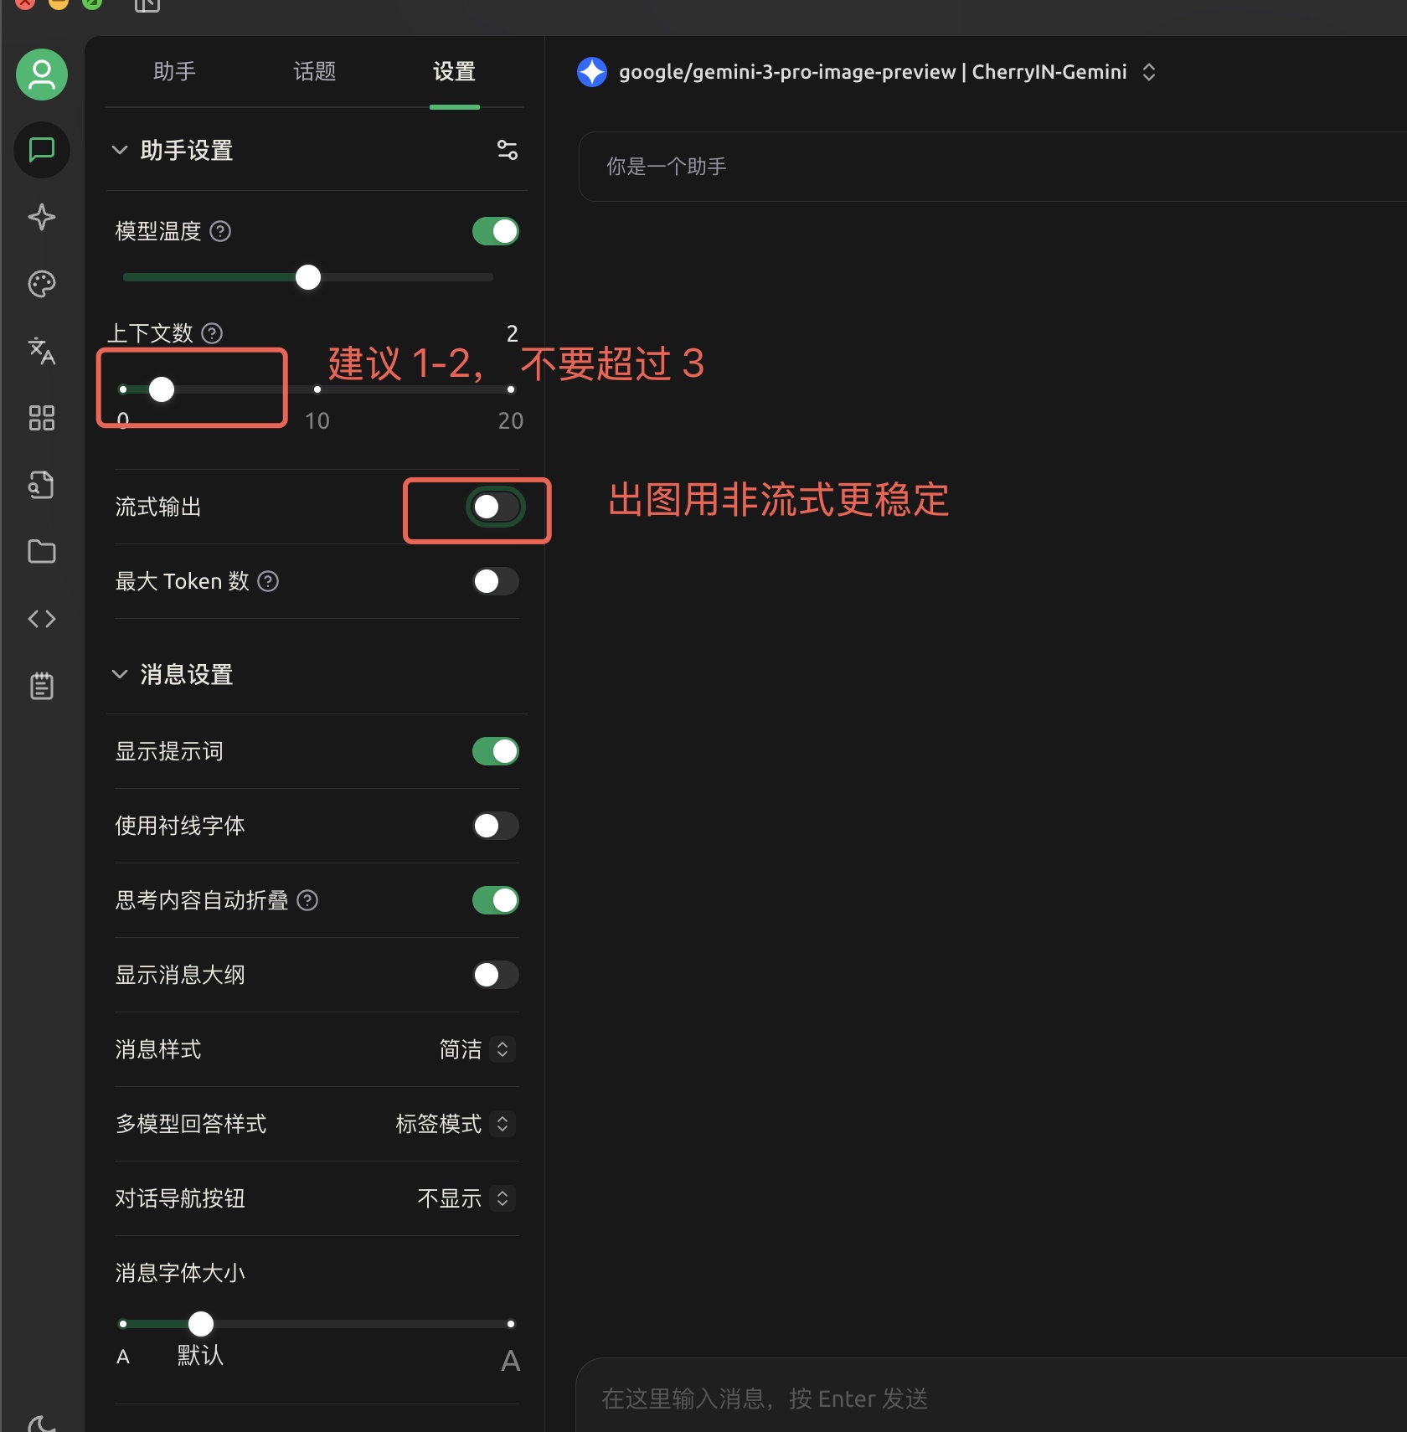Enable the 流式输出 toggle
This screenshot has height=1432, width=1407.
point(495,507)
